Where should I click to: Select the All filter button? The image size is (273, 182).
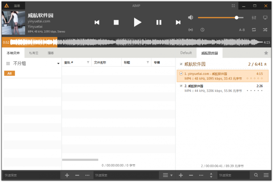click(x=10, y=73)
